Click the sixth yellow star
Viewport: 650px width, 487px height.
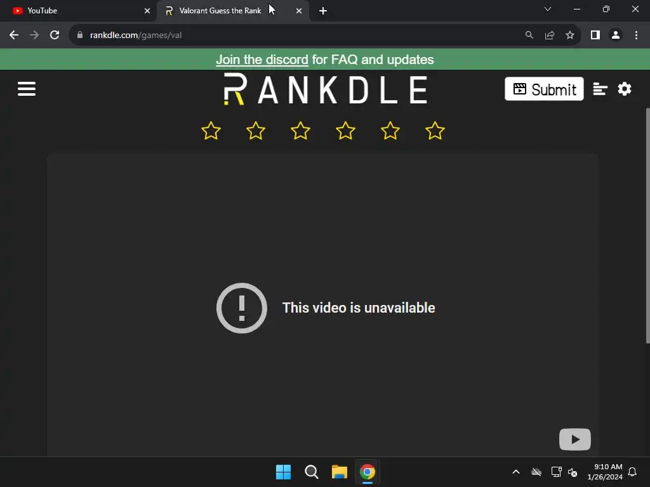tap(435, 131)
